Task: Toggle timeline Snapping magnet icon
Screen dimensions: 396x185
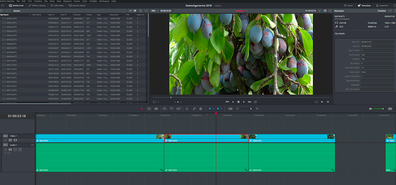Action: [x=187, y=109]
